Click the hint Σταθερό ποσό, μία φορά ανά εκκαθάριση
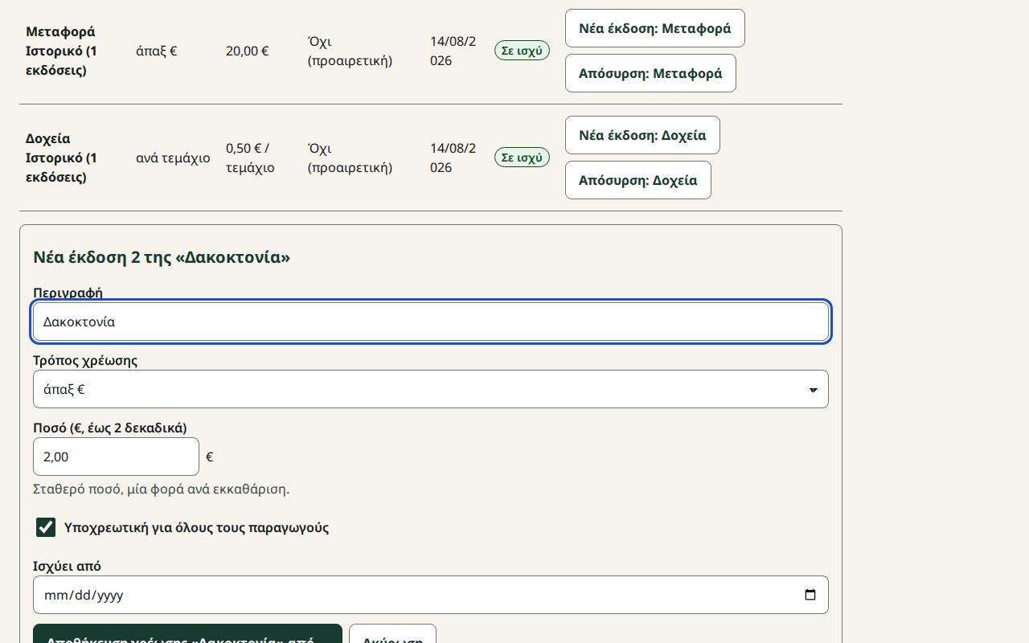 coord(161,489)
